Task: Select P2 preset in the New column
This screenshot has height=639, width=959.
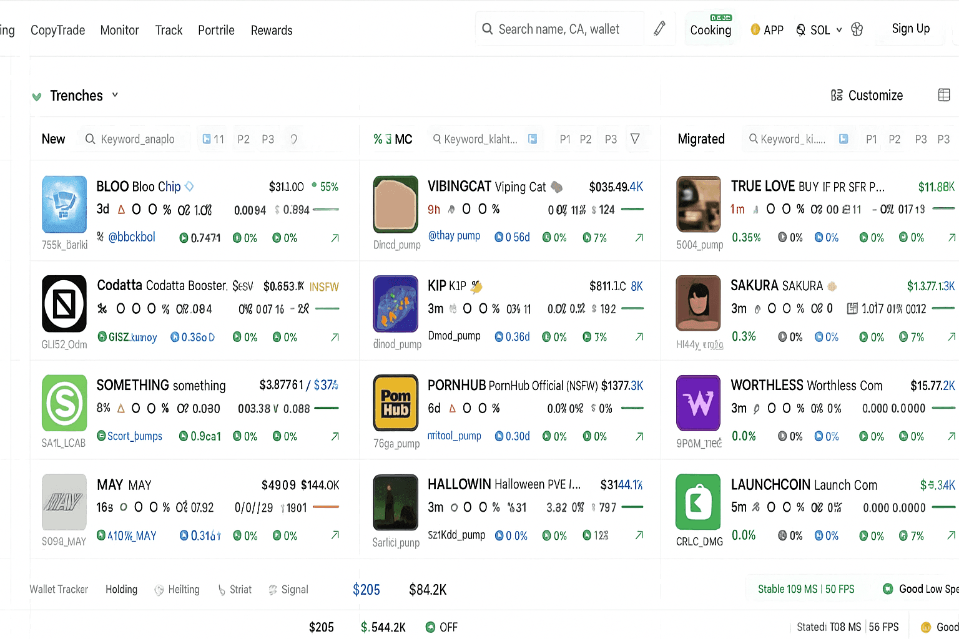Action: (x=243, y=139)
